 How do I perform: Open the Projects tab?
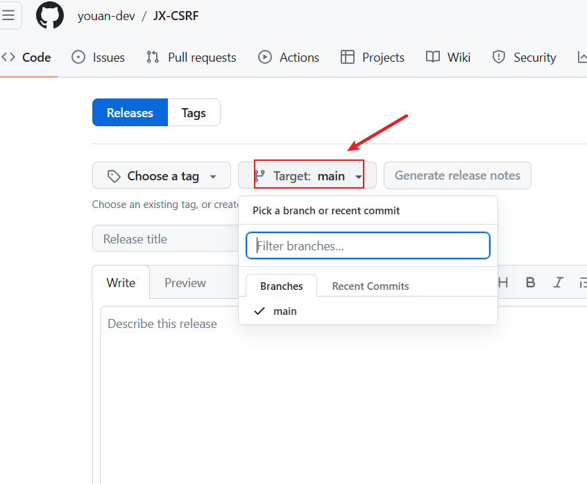click(x=373, y=58)
